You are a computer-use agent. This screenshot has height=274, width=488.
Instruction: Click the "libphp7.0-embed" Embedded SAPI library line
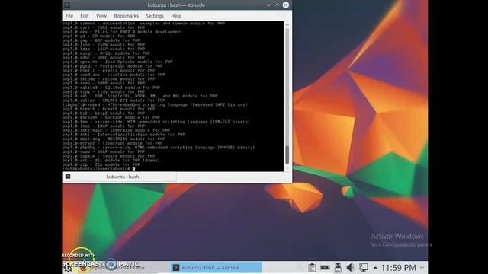tap(155, 105)
